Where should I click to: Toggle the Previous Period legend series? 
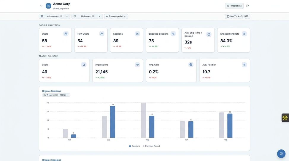[x=151, y=146]
